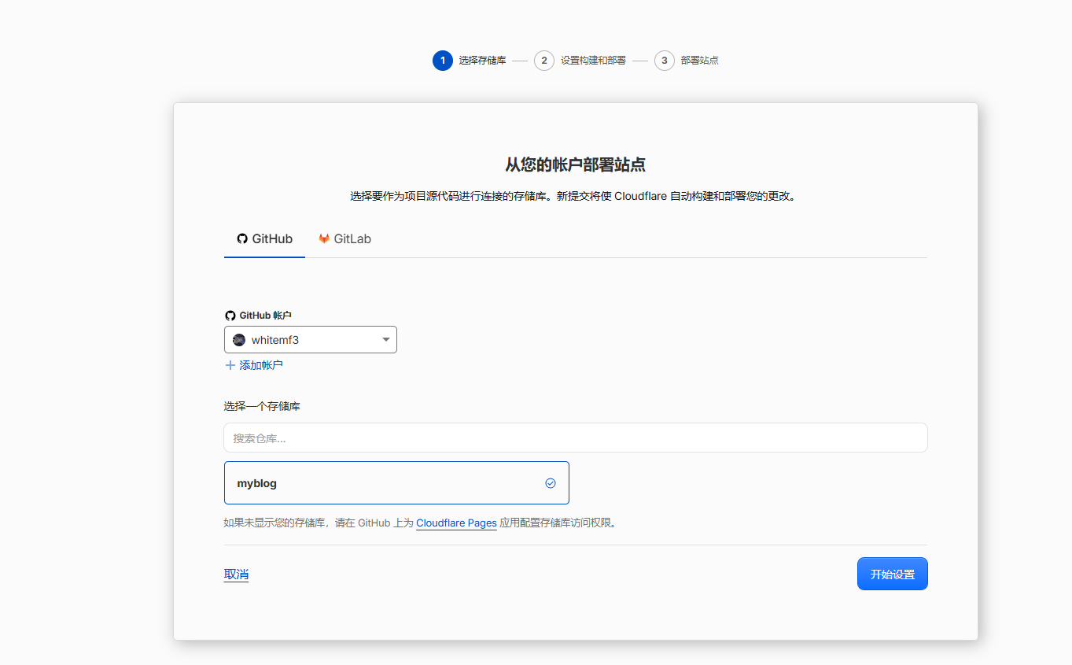Click the 部署站点 step label
This screenshot has width=1072, height=665.
pos(700,61)
